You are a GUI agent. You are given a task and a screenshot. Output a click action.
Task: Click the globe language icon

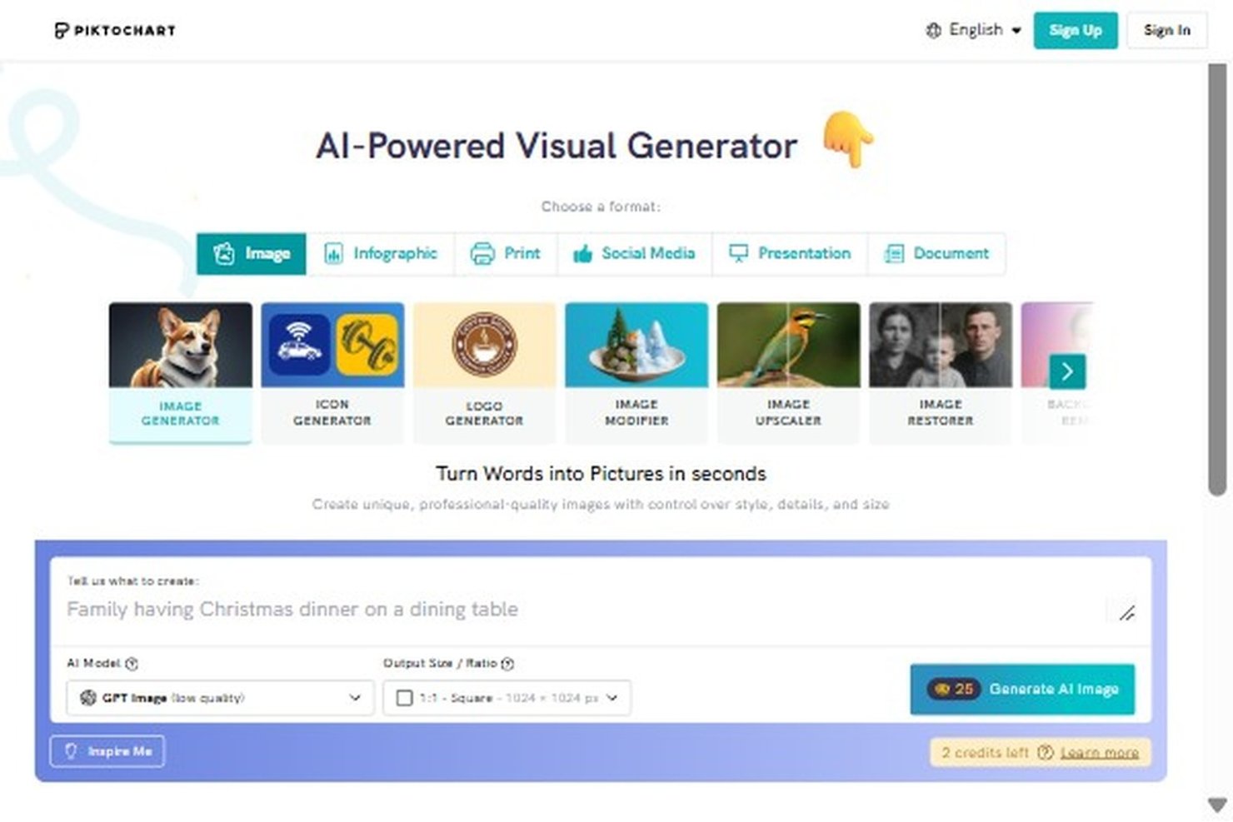[933, 30]
